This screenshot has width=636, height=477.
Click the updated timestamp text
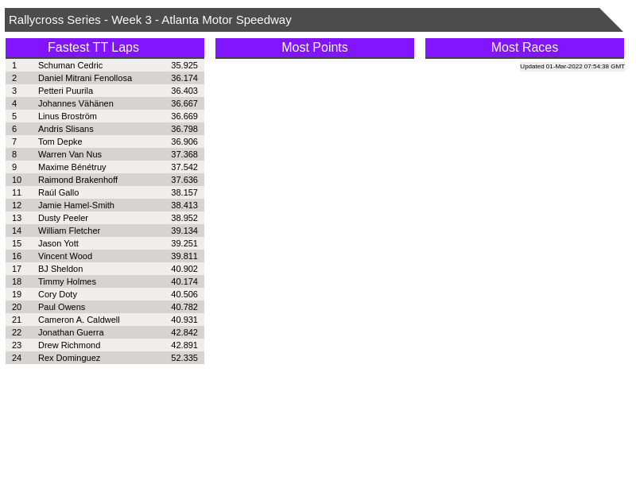pos(572,67)
